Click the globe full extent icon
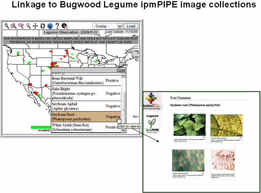 pyautogui.click(x=50, y=26)
